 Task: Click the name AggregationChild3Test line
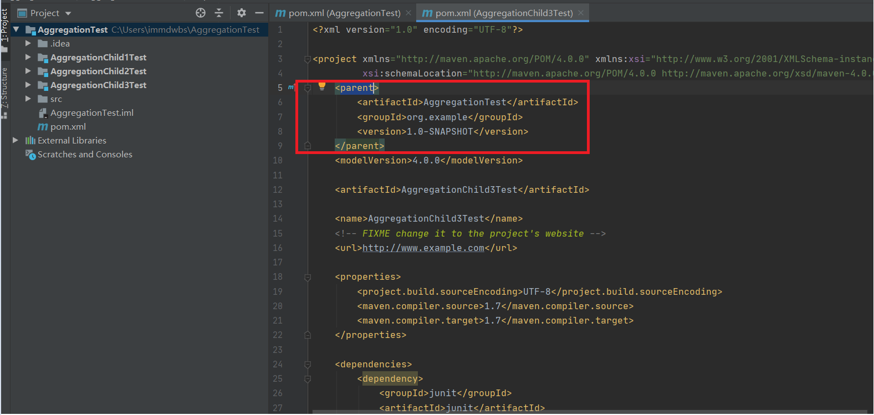(x=429, y=219)
